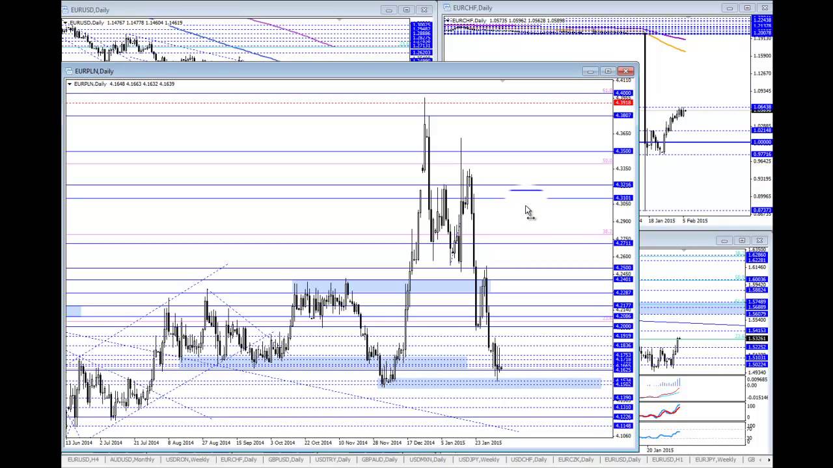Screen dimensions: 833x468
Task: Click the red 4.3918 price label
Action: pos(623,103)
